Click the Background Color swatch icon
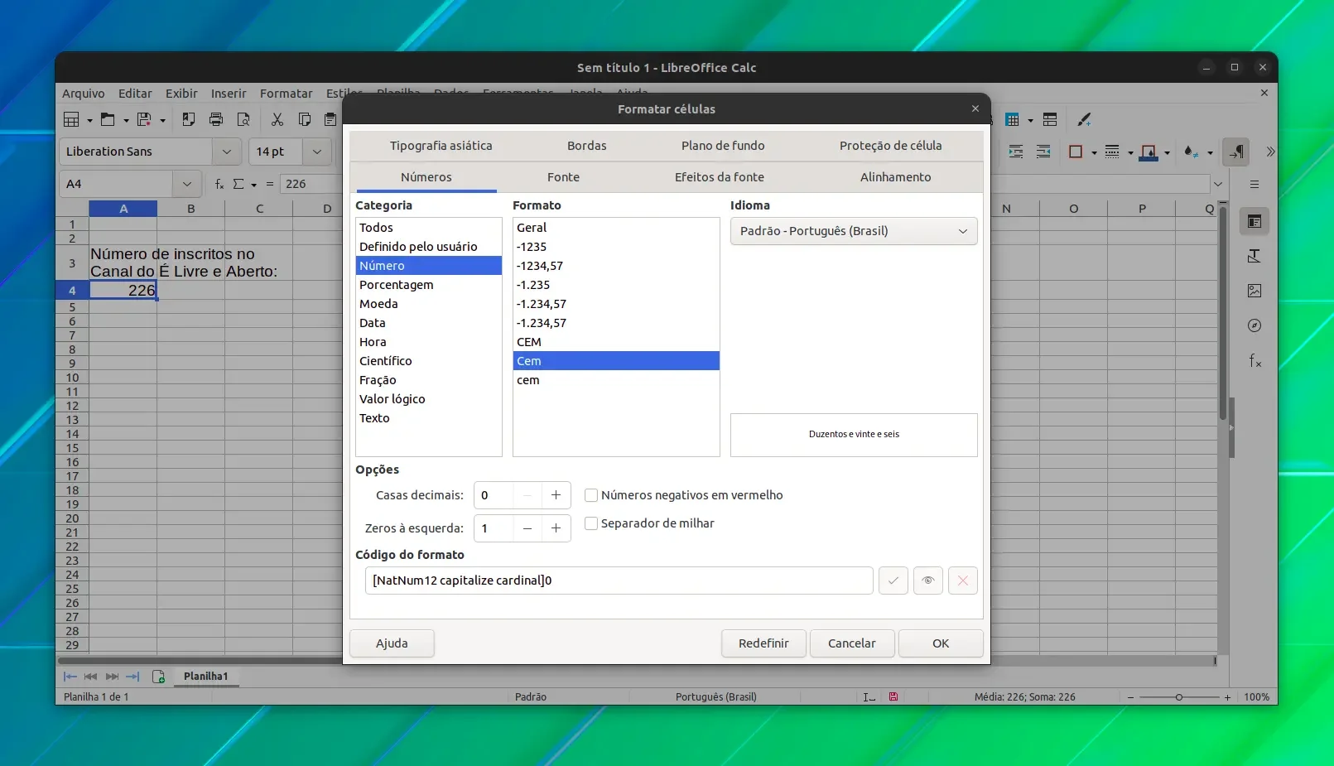 click(1149, 152)
